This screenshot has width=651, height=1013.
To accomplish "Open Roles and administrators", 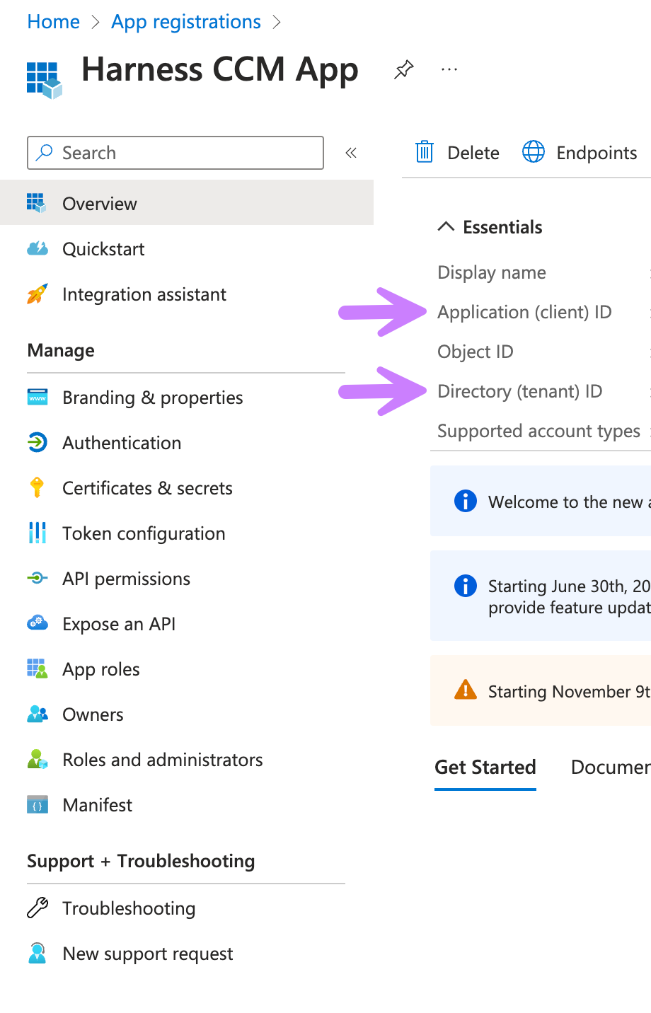I will (x=163, y=760).
